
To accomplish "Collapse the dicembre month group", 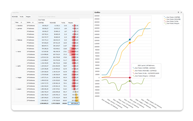I will pos(16,26).
